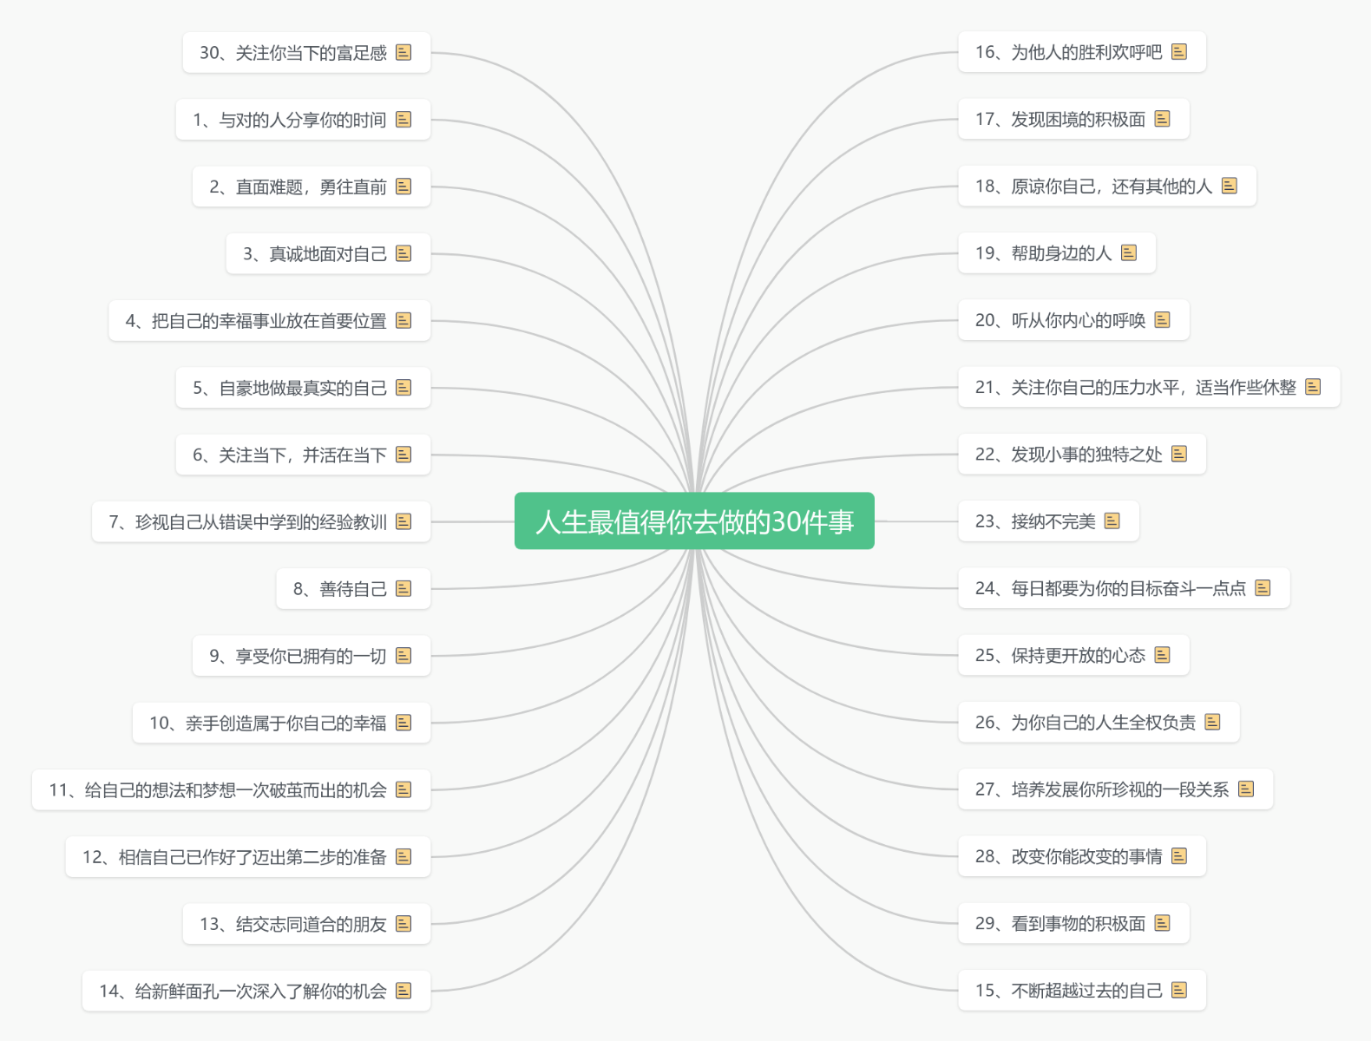Open note icon on node 30 关注你当下的富足感
The height and width of the screenshot is (1041, 1371).
(x=403, y=52)
